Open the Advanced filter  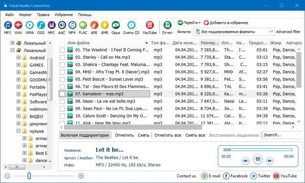[288, 32]
